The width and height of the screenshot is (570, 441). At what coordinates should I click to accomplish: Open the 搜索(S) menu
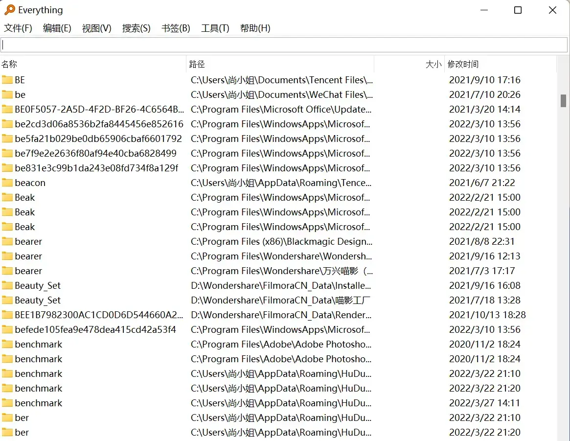(136, 28)
